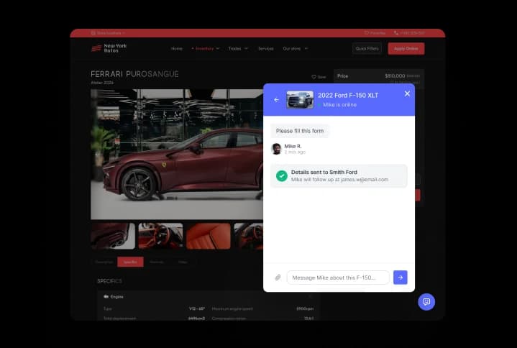Select the Specifics tab
Viewport: 517px width, 348px height.
pos(130,262)
